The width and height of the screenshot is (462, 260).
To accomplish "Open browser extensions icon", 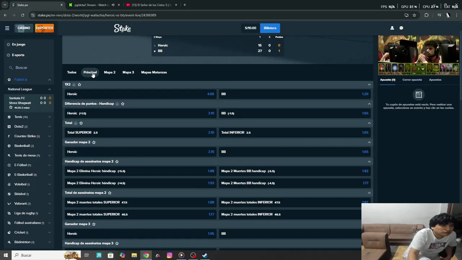I will click(x=426, y=15).
